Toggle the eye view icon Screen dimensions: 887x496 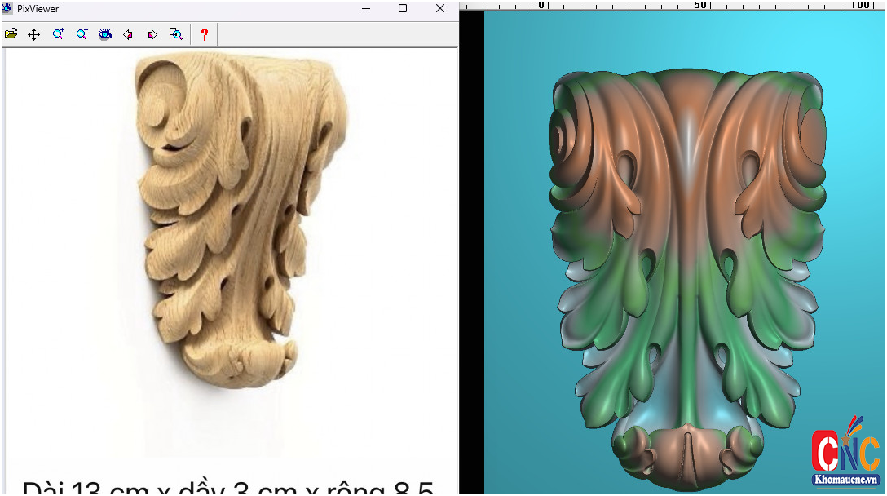point(105,34)
